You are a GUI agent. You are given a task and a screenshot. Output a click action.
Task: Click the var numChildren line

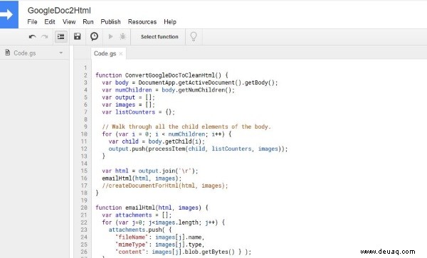(x=168, y=90)
